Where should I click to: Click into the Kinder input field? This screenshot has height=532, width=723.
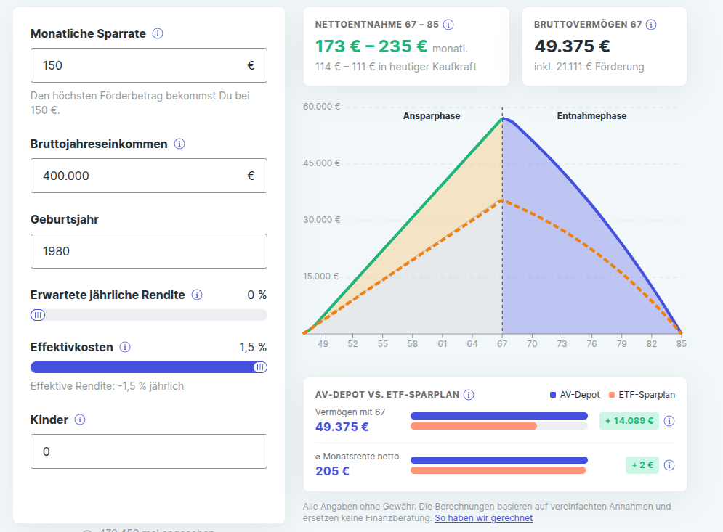pos(149,451)
